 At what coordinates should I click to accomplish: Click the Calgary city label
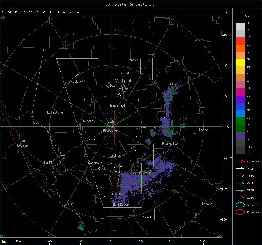(114, 171)
